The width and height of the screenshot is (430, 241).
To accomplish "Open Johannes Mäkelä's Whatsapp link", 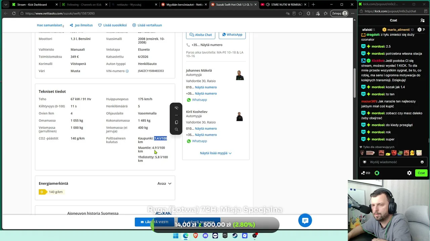I will 199,100.
